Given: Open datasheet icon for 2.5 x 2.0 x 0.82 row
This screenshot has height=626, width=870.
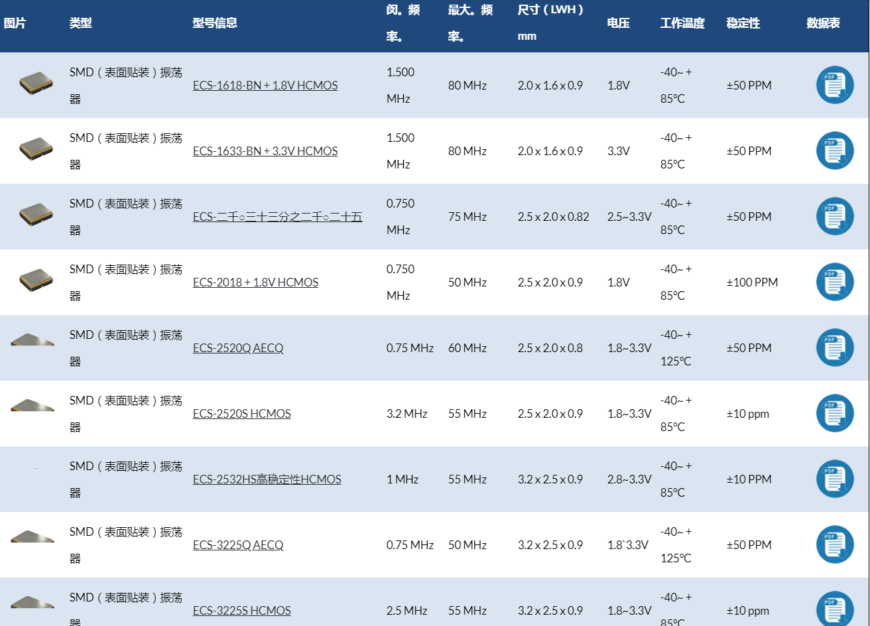Looking at the screenshot, I should (x=834, y=216).
